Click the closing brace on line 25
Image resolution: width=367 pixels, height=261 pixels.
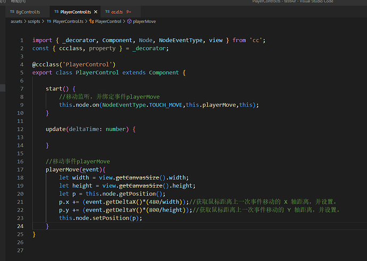34,234
